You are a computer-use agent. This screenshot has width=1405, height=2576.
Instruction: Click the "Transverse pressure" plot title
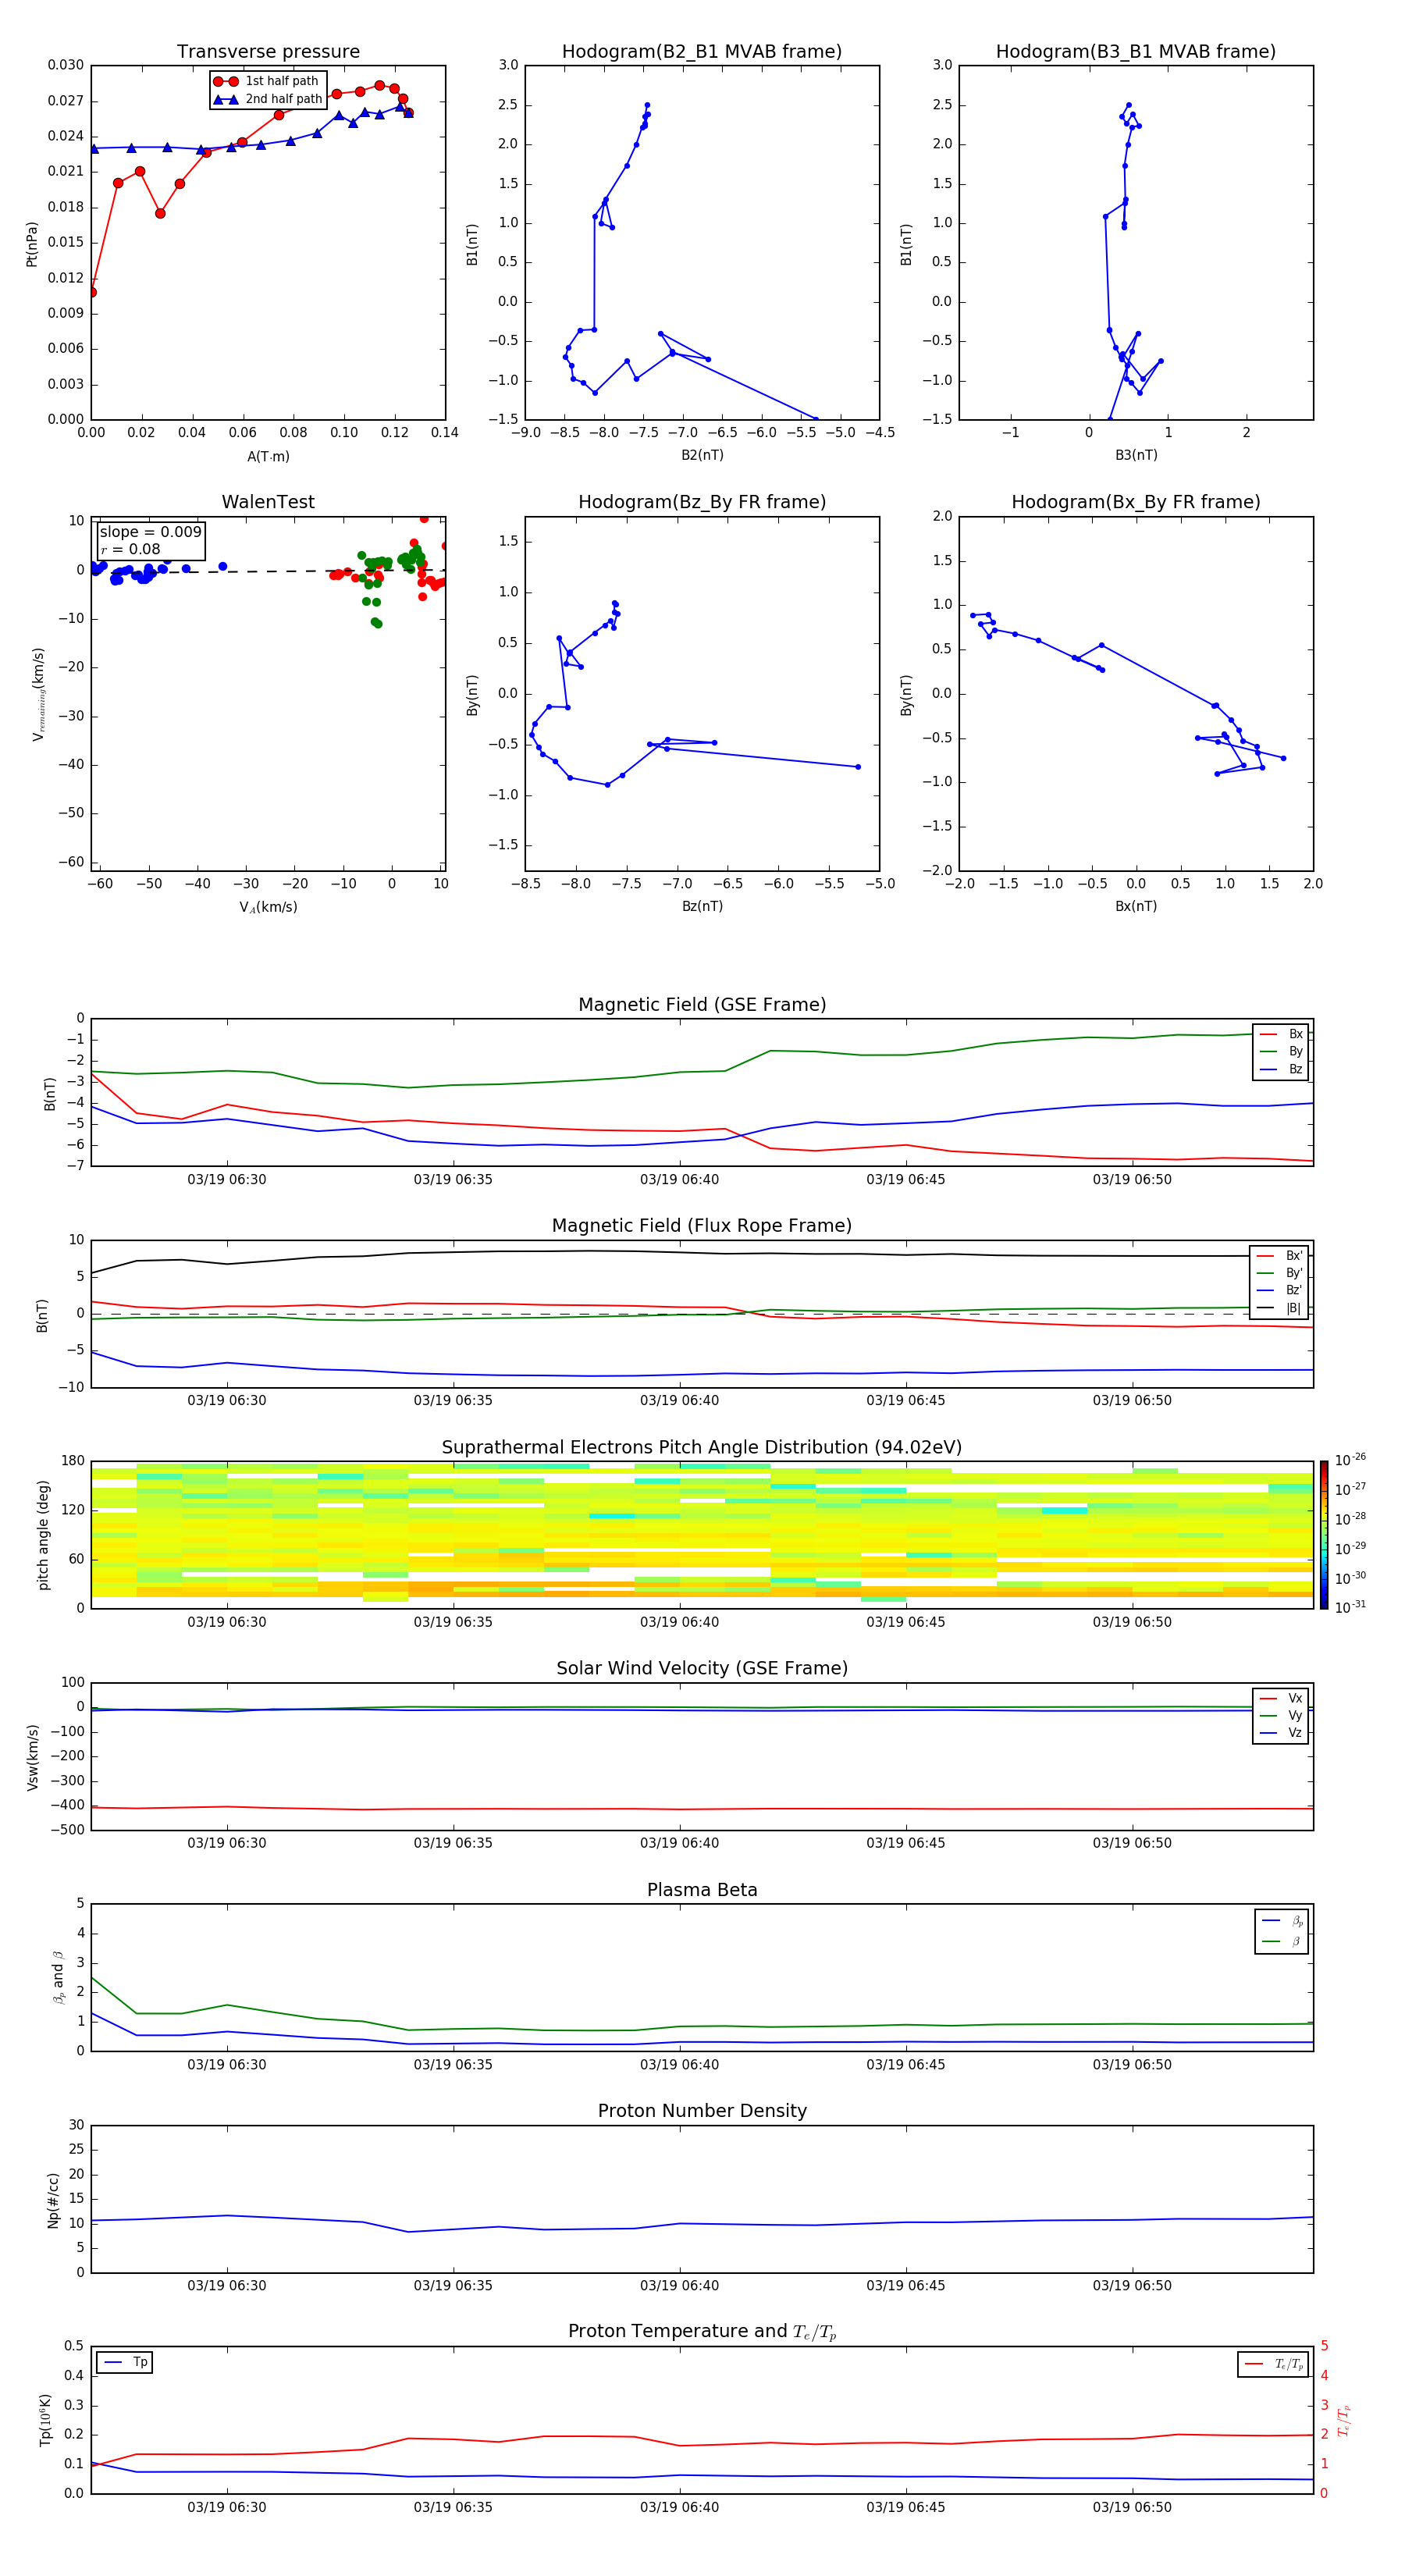(268, 52)
